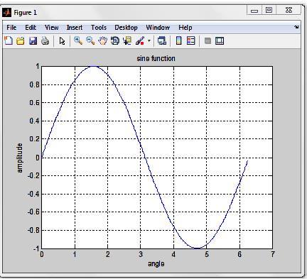Click the 'Figure 1' window title text
Screen dimensions: 307x279
[26, 13]
